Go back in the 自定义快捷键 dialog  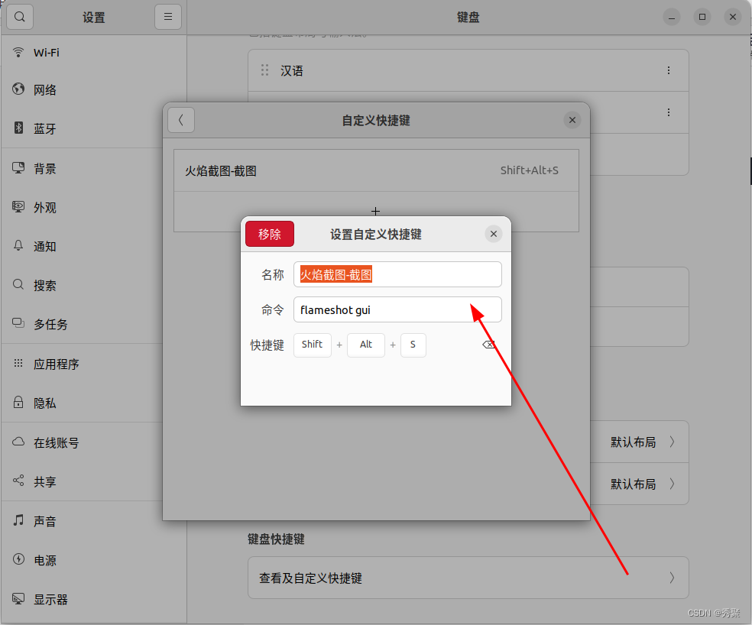[x=181, y=120]
